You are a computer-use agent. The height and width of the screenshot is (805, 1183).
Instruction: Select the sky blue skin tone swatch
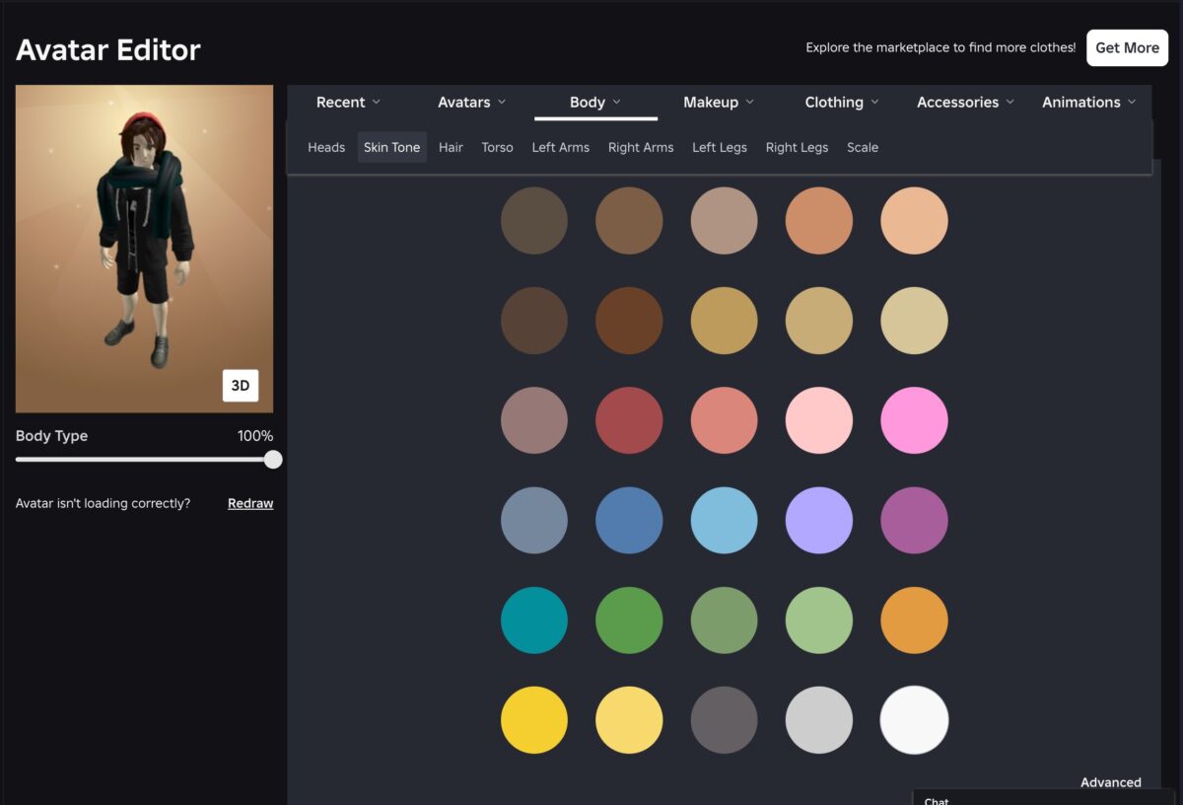coord(725,520)
